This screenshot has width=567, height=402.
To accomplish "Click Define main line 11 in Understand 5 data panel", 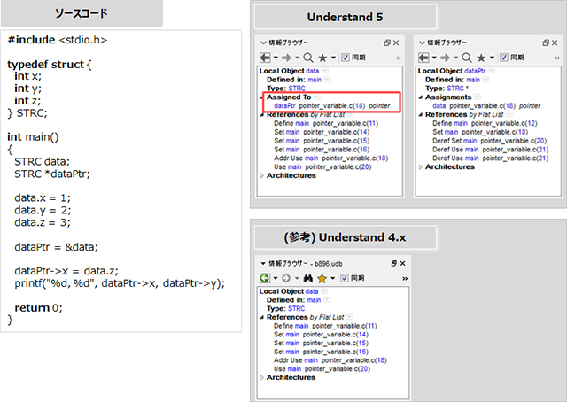I will 326,124.
